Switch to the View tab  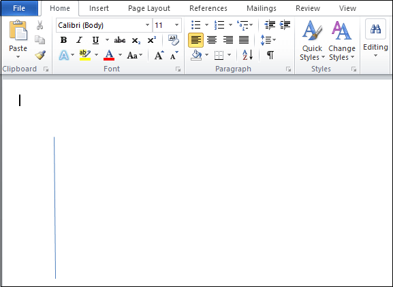347,8
